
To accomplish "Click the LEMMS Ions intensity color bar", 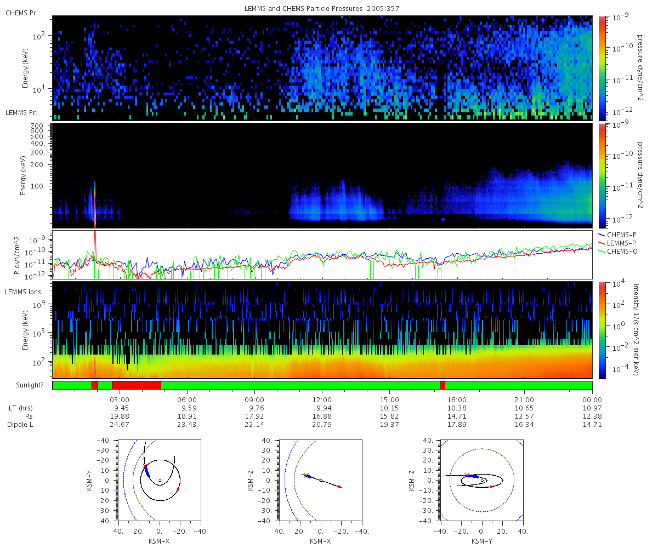I will (602, 330).
